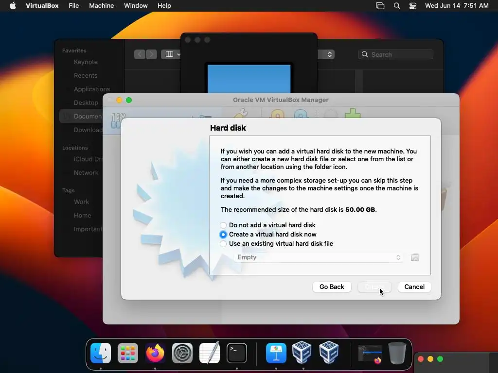The width and height of the screenshot is (498, 373).
Task: Open the VirtualBox application menu
Action: coord(42,6)
